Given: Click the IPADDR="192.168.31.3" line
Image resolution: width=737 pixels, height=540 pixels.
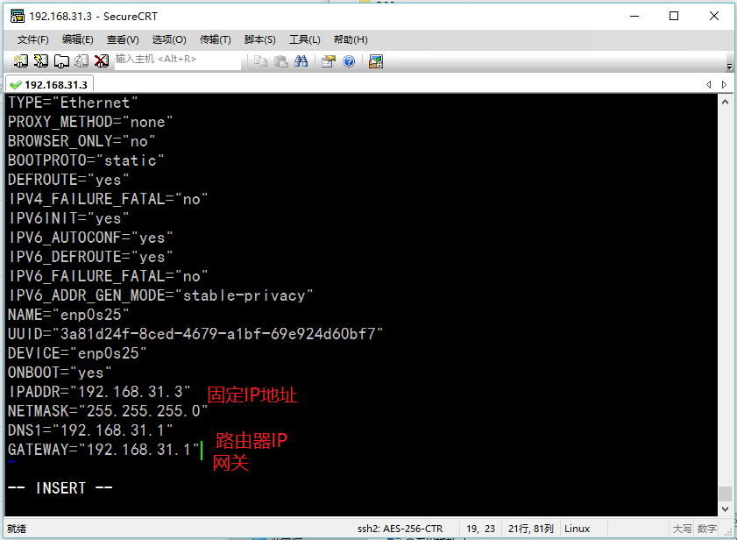Looking at the screenshot, I should pos(99,392).
